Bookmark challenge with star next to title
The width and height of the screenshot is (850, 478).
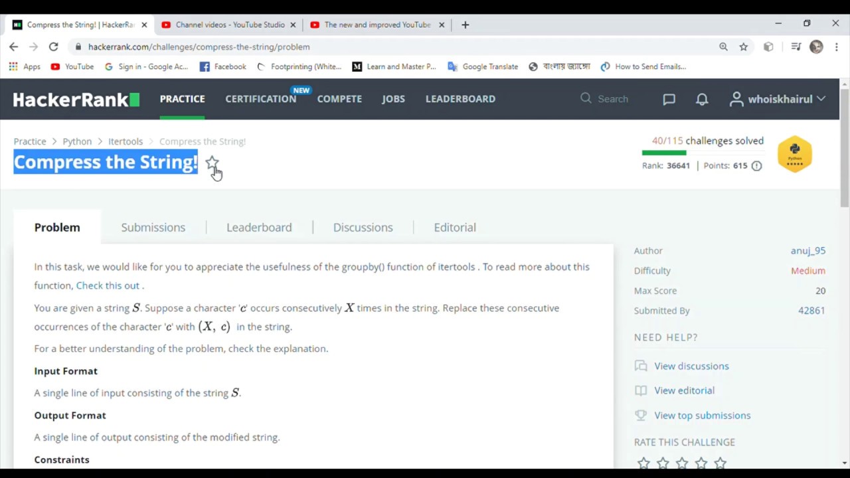click(x=211, y=162)
